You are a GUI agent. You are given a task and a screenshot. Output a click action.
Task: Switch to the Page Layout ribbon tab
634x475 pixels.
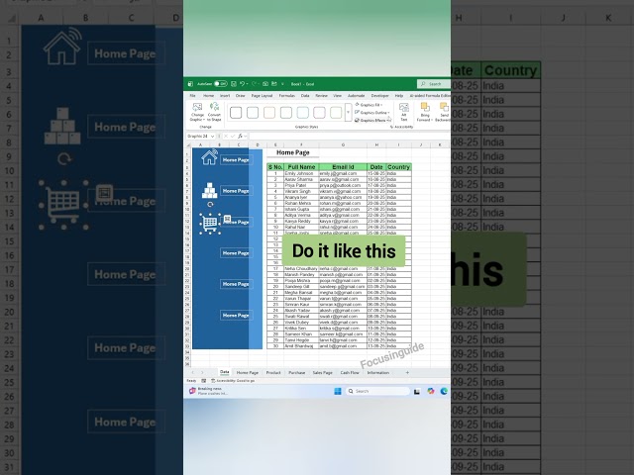point(262,96)
